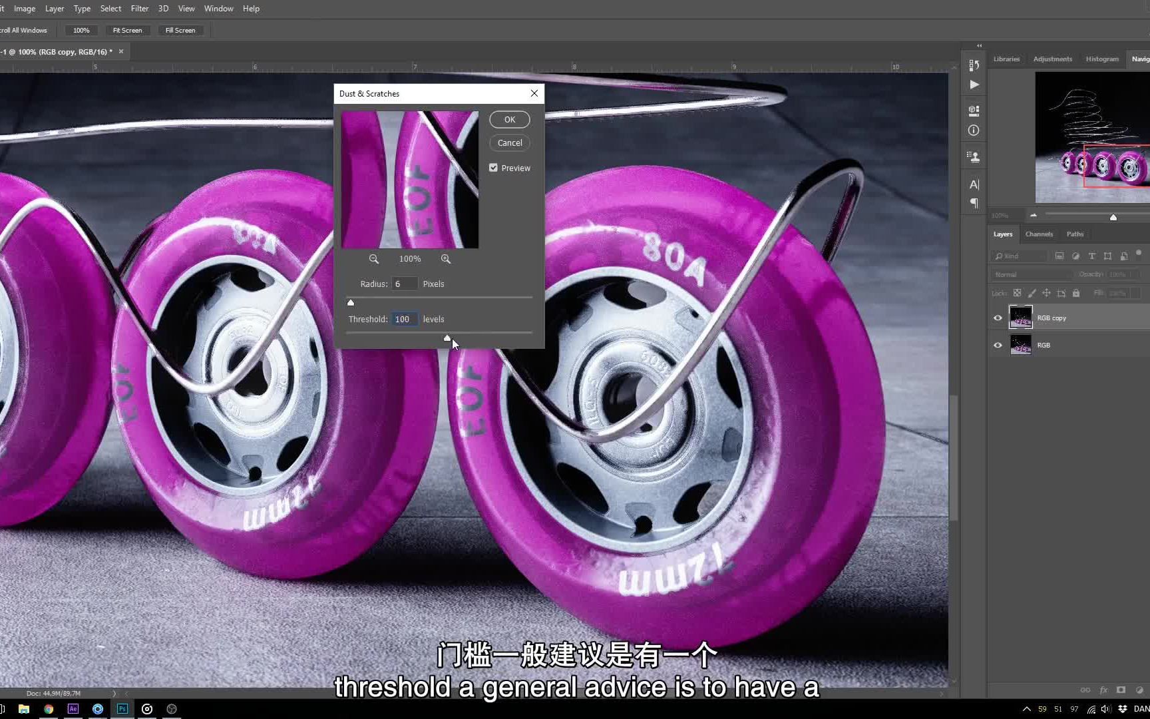Cancel the Dust & Scratches filter
This screenshot has height=719, width=1150.
[x=509, y=143]
